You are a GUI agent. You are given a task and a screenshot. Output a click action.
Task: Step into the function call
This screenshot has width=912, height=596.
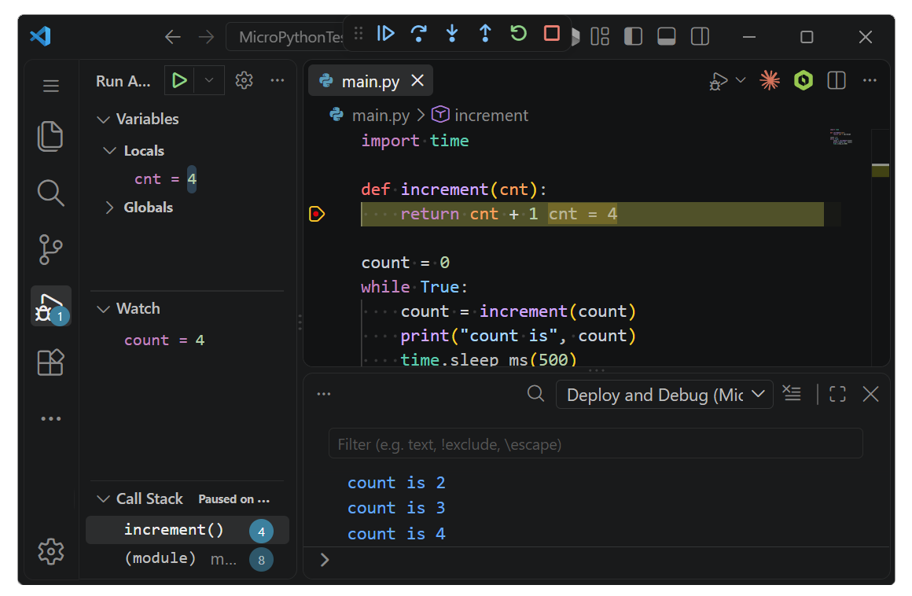[x=452, y=34]
